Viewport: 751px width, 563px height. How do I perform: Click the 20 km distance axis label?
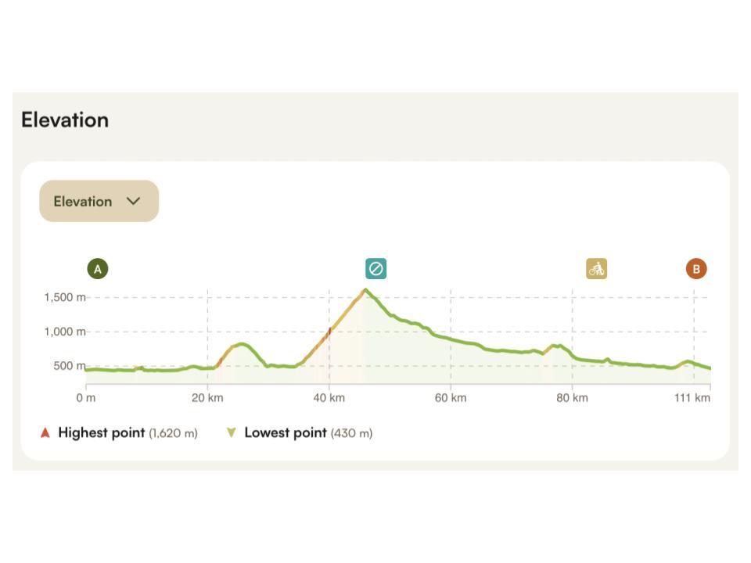click(x=207, y=398)
